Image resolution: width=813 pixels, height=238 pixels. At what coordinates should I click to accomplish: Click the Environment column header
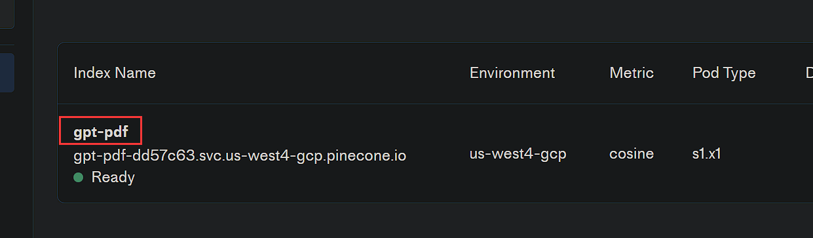click(x=512, y=73)
